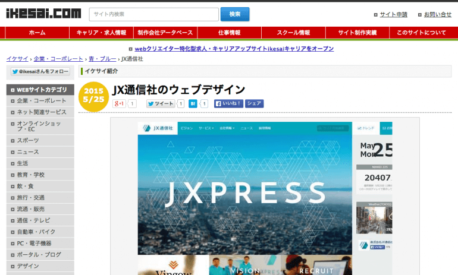The image size is (458, 275).
Task: Open 自動車・バイク sidebar category
Action: pyautogui.click(x=40, y=232)
